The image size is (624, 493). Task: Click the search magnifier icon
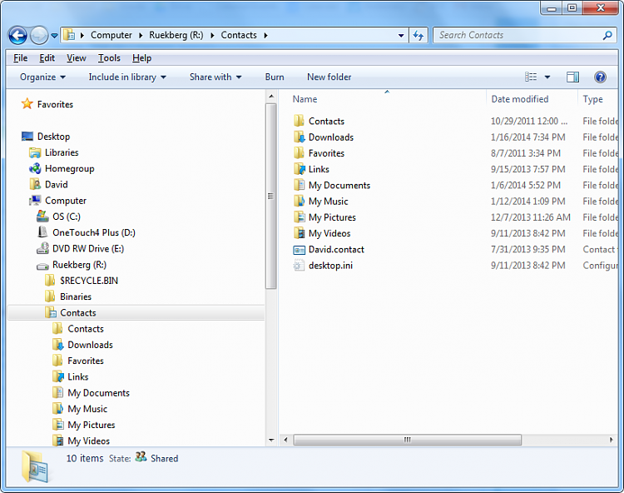pyautogui.click(x=607, y=36)
